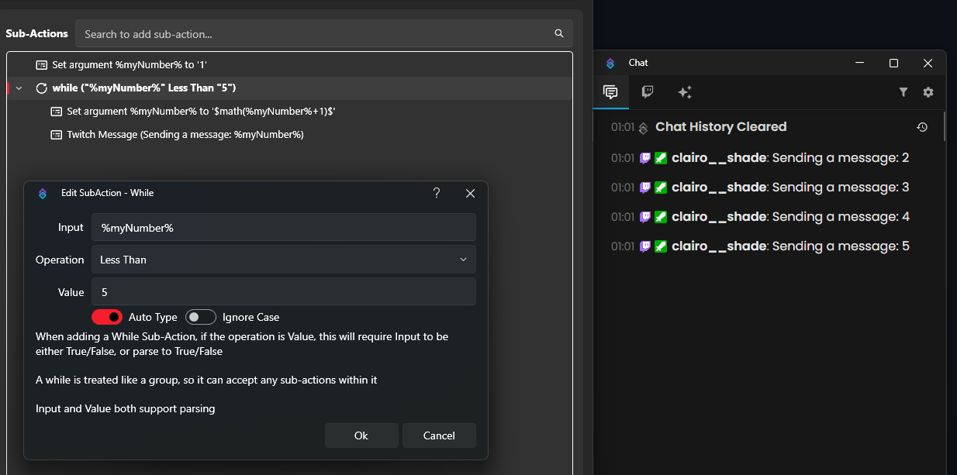
Task: Disable the Auto Type toggle
Action: [108, 317]
